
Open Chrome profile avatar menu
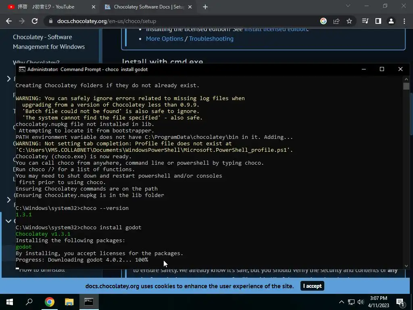[391, 21]
